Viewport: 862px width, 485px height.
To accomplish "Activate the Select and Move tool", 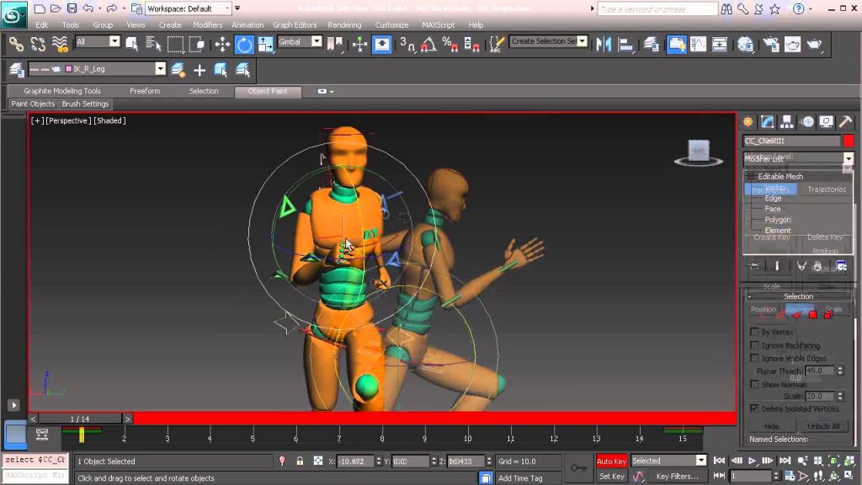I will pyautogui.click(x=222, y=44).
